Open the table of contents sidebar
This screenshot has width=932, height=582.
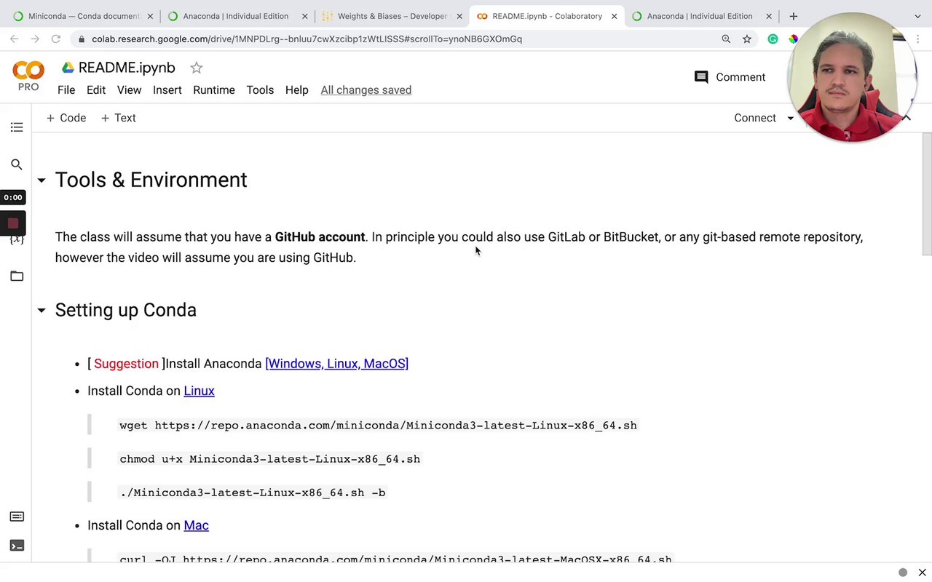17,128
